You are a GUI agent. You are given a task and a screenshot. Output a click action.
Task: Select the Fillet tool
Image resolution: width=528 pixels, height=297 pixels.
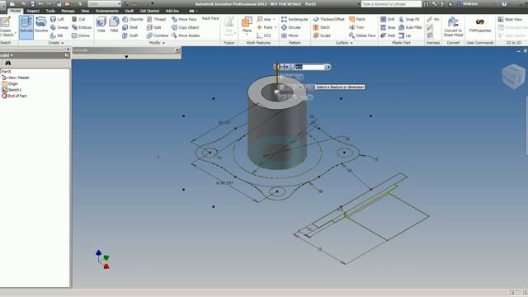(114, 25)
